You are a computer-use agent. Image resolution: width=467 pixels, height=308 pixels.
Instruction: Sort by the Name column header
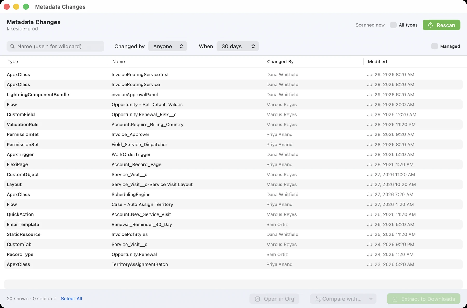point(119,62)
